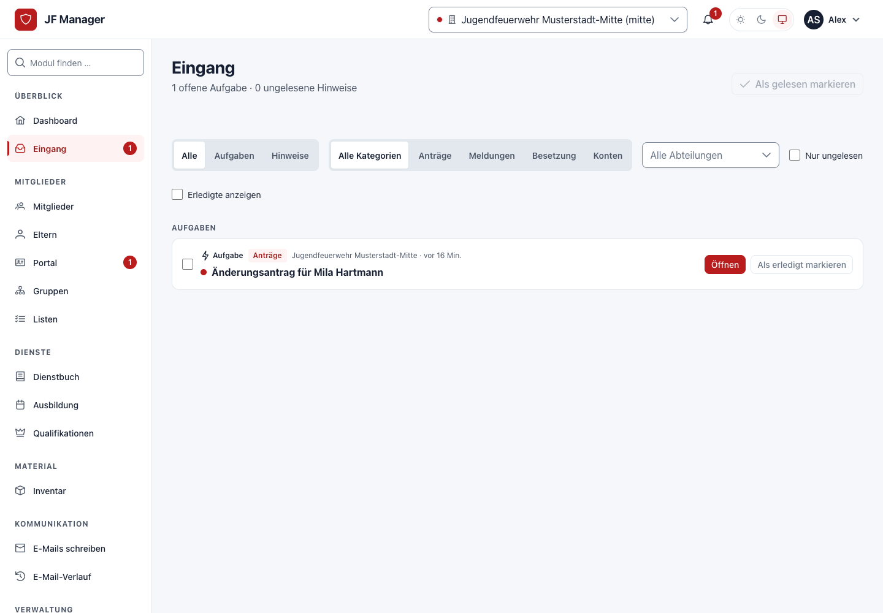This screenshot has height=613, width=883.
Task: Open Listen sidebar entry
Action: coord(76,319)
